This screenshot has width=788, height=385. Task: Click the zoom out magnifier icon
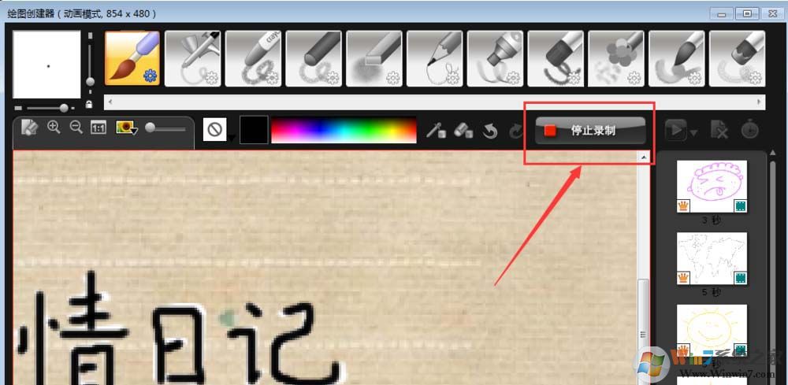tap(76, 128)
